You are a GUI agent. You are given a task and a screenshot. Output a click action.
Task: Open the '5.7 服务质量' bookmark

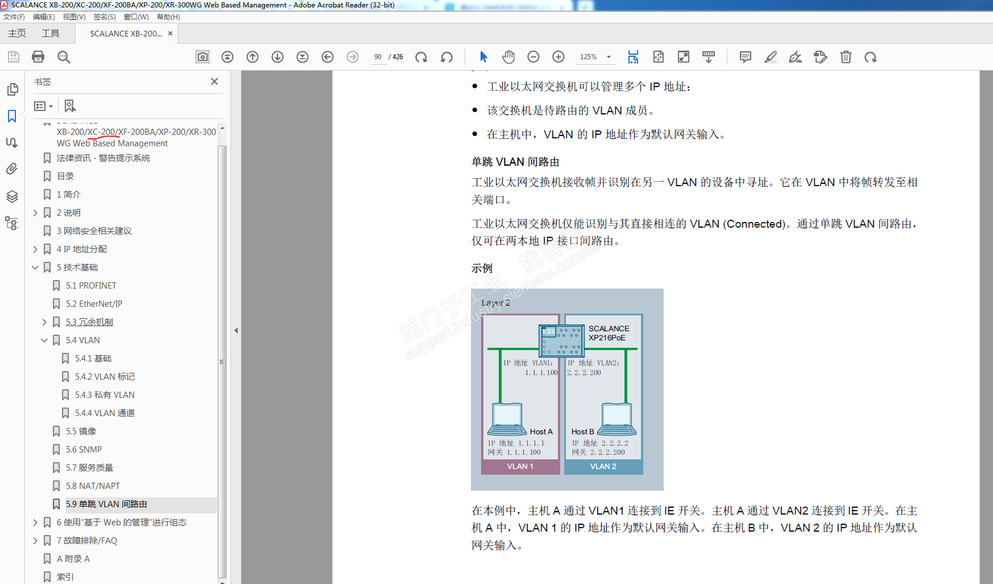[x=89, y=468]
